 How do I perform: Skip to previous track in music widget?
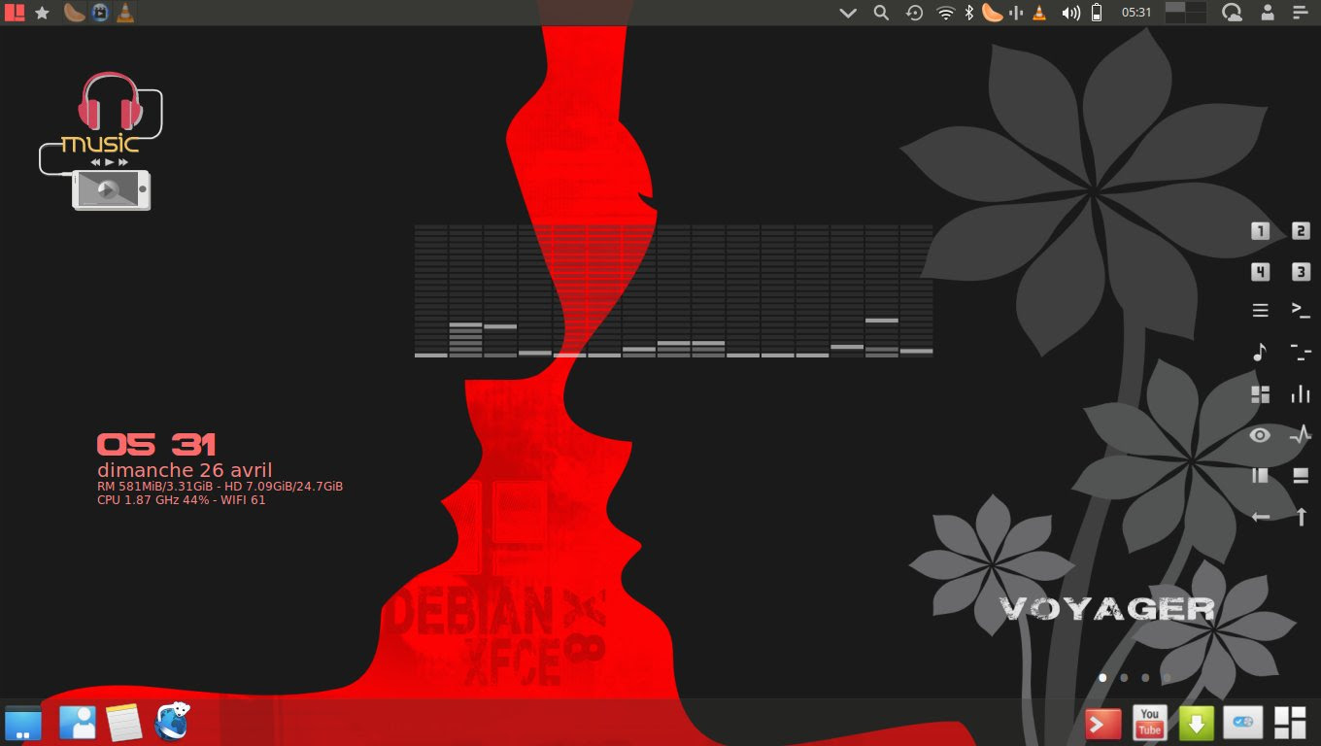point(96,162)
